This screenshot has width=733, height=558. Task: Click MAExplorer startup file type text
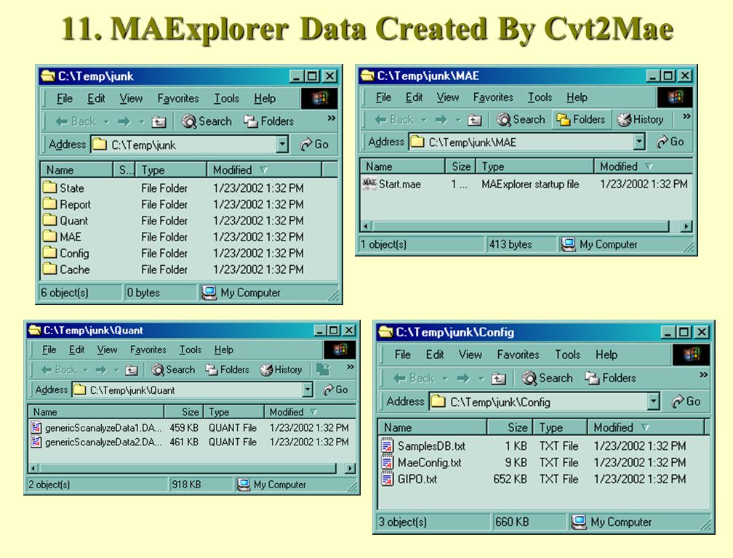point(530,184)
